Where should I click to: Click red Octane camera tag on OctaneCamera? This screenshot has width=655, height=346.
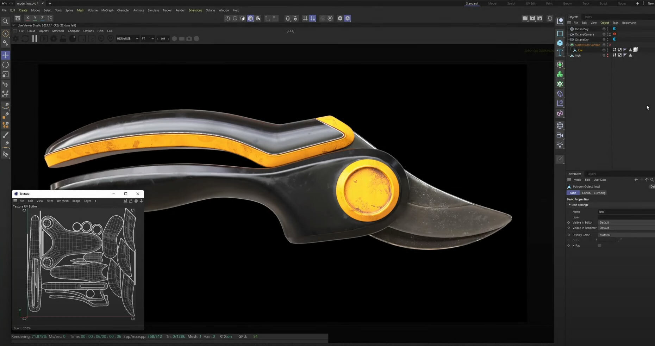[x=615, y=34]
